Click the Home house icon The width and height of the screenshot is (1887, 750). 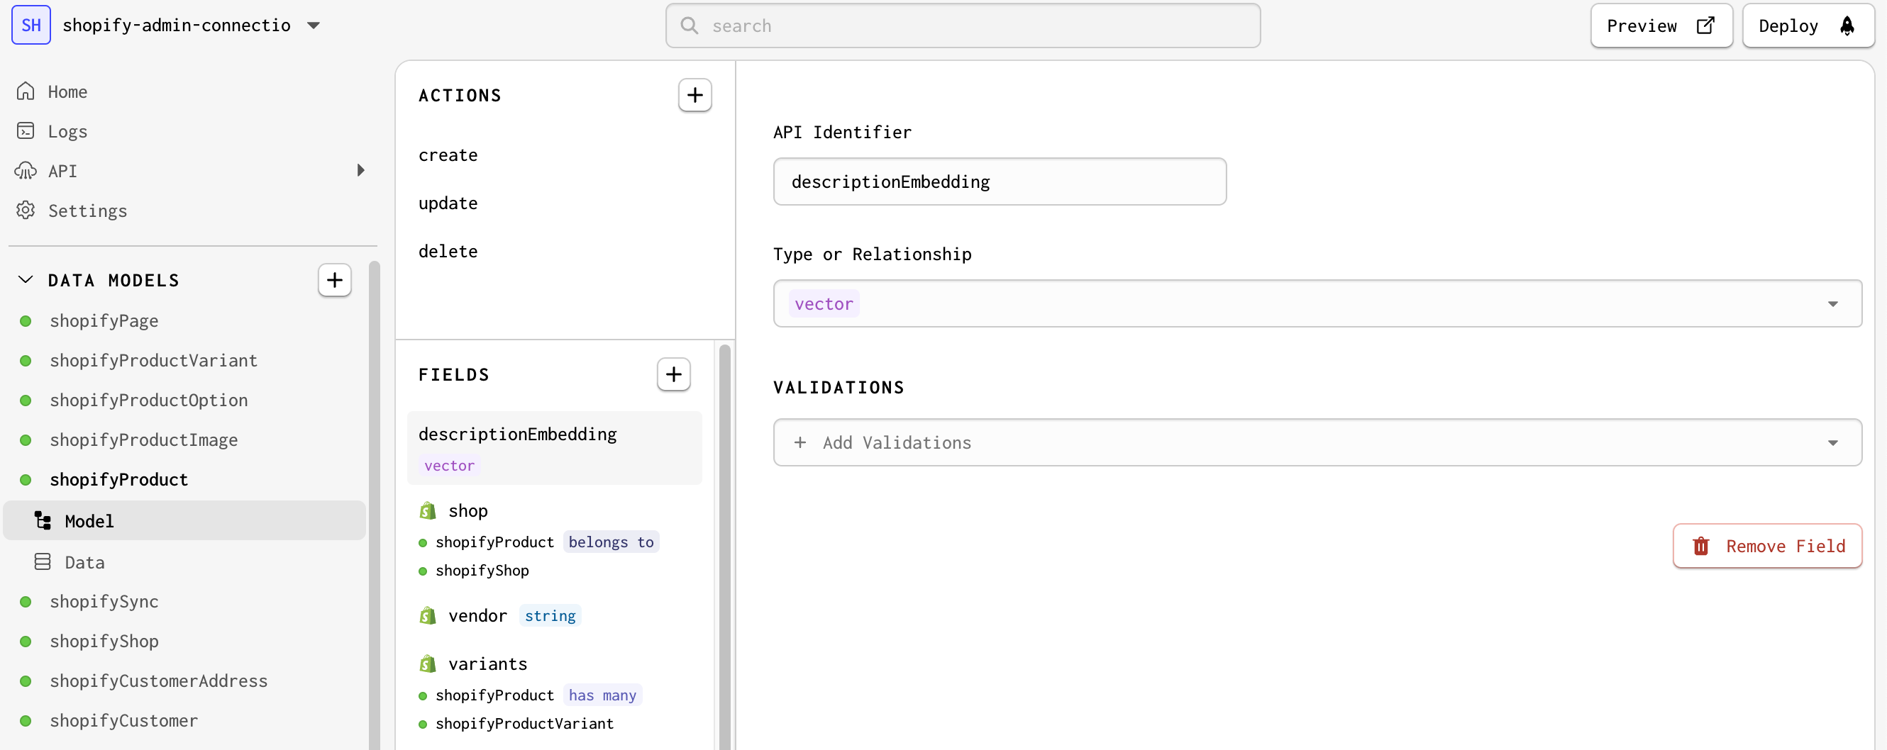[x=26, y=91]
